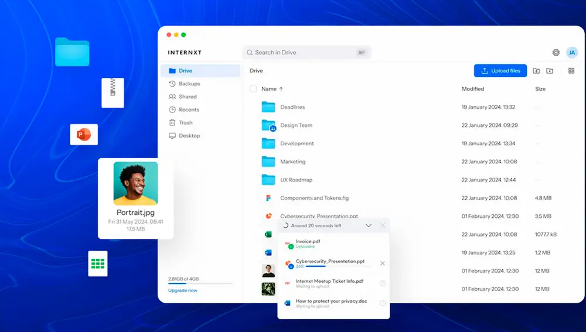Image resolution: width=586 pixels, height=332 pixels.
Task: Click the Cybersecurity_Presentation.ppt file icon in list
Action: pyautogui.click(x=268, y=216)
